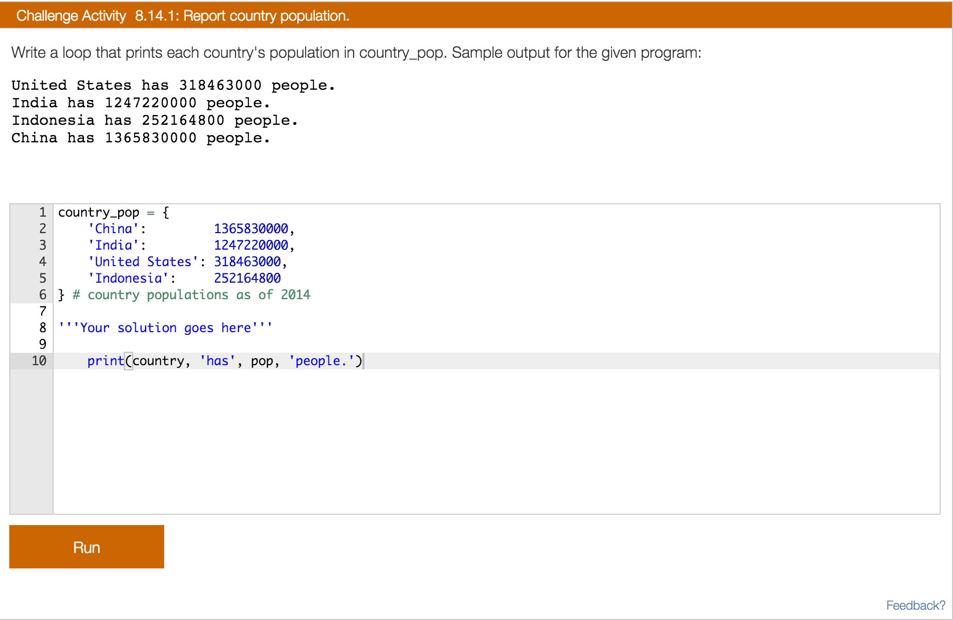The height and width of the screenshot is (620, 953).
Task: Click the 'India' key in code
Action: [114, 246]
